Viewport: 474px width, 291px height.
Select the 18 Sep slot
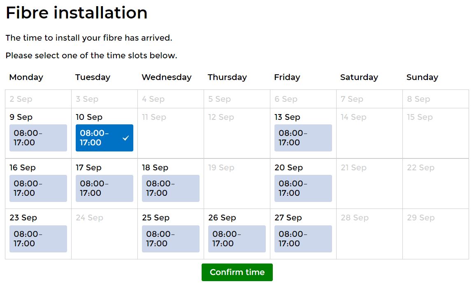pyautogui.click(x=170, y=188)
